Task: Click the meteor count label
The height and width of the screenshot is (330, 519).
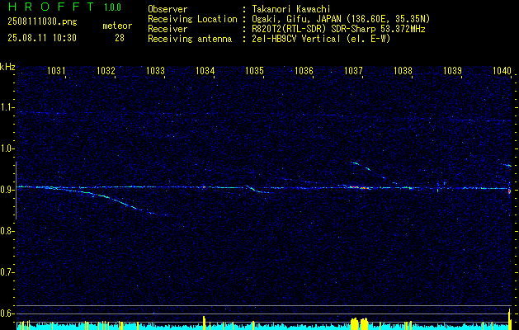Action: click(117, 26)
